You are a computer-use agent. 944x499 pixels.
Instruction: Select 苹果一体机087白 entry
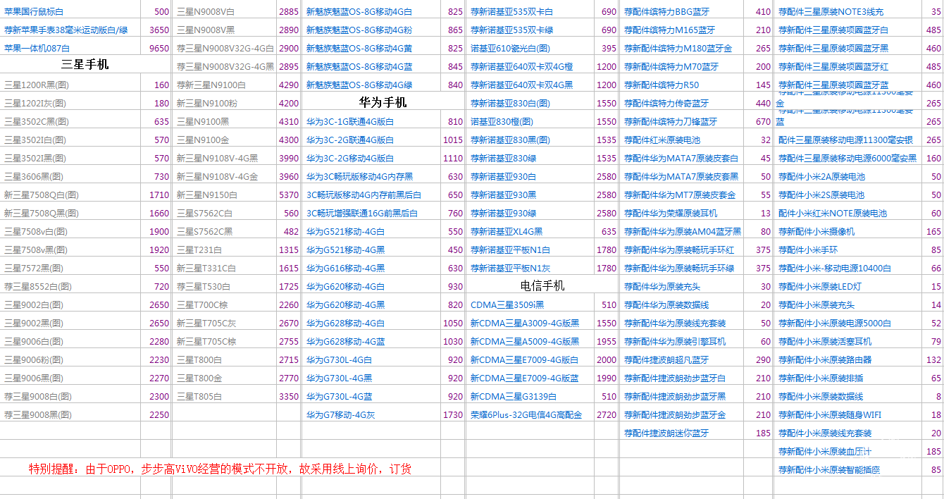pyautogui.click(x=37, y=48)
